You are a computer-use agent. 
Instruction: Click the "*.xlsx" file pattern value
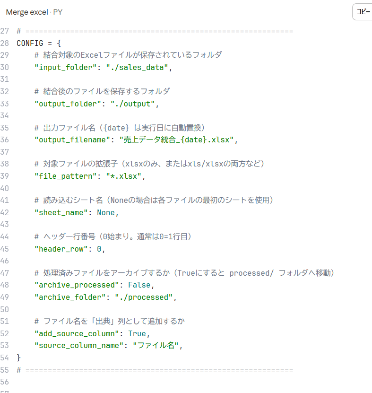[123, 176]
